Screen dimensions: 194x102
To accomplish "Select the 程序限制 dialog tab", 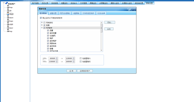I will (x=43, y=13).
